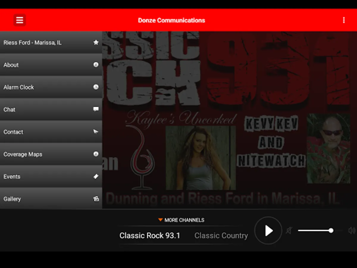Expand the MORE CHANNELS dropdown

point(181,220)
